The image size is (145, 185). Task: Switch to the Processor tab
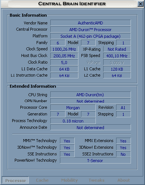tap(16, 180)
